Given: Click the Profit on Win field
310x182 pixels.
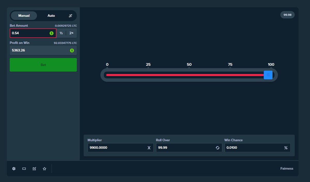Looking at the screenshot, I should pyautogui.click(x=43, y=51).
